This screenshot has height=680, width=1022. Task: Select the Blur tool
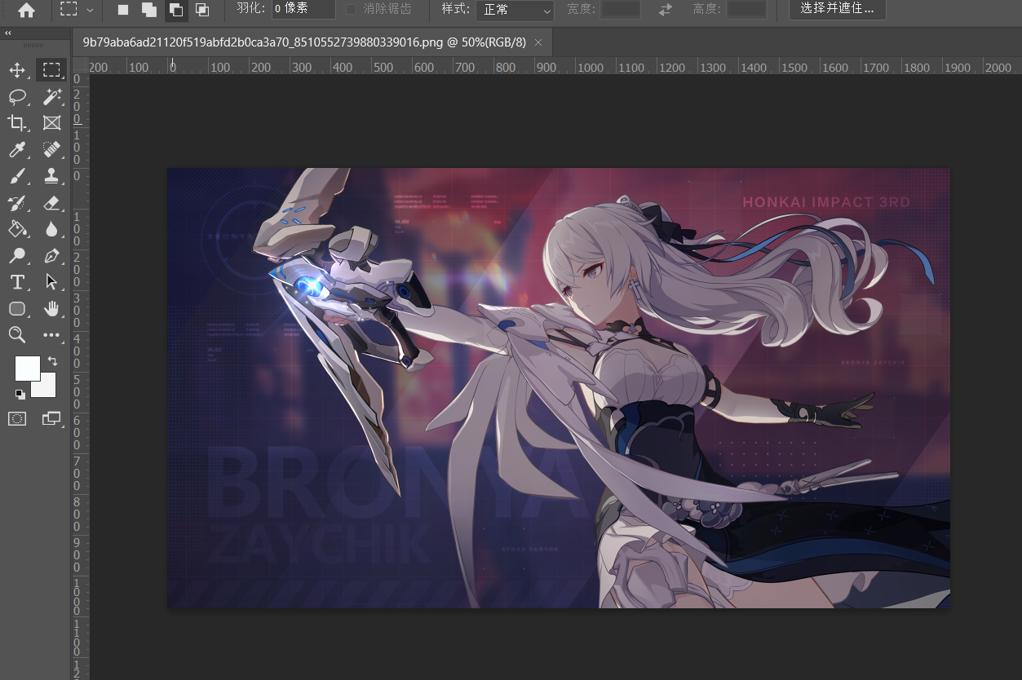coord(51,229)
